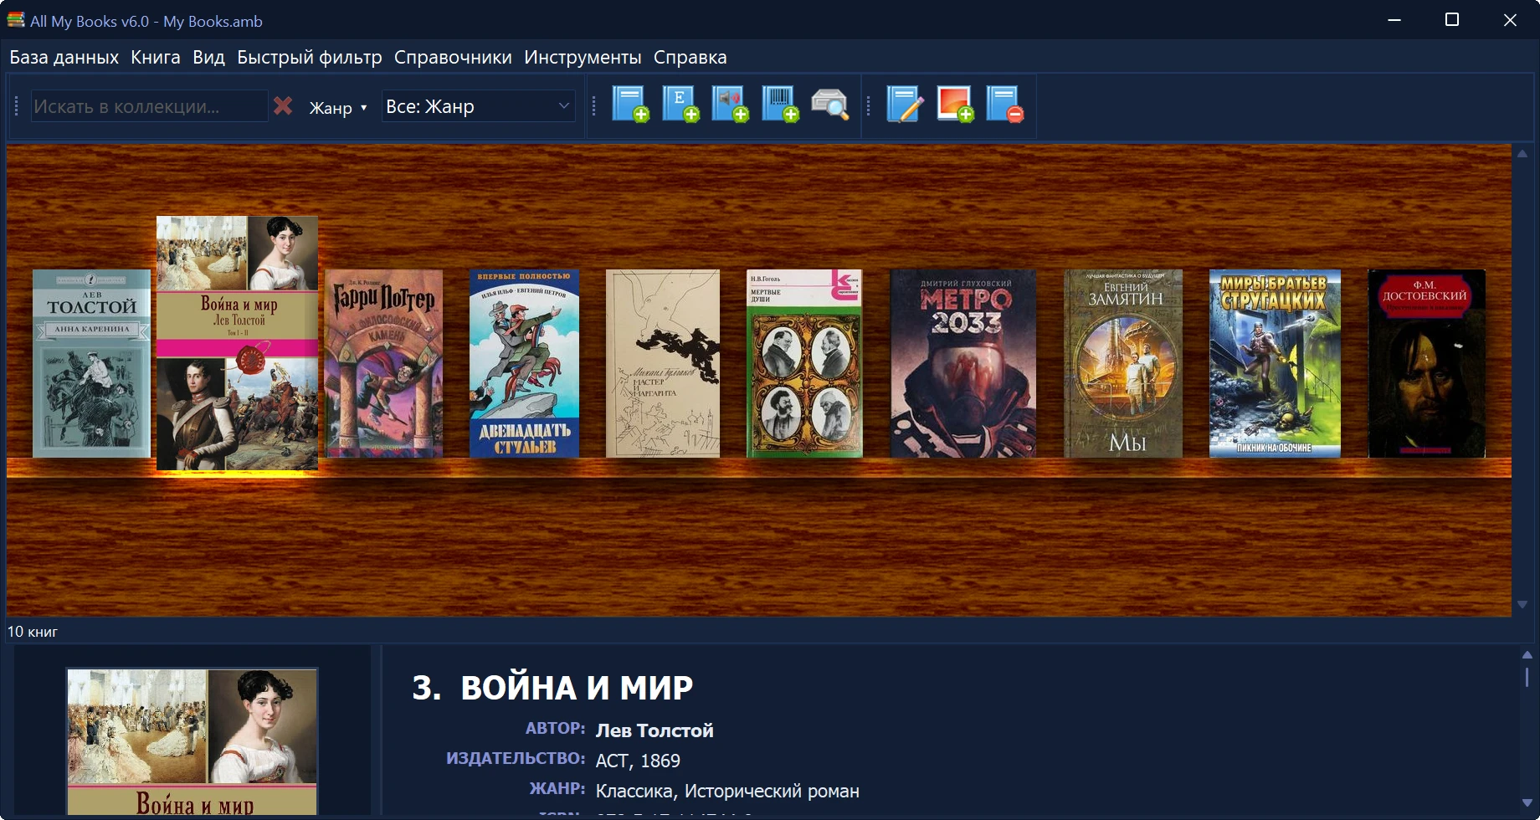This screenshot has width=1540, height=820.
Task: Open the Быстрый фильтр menu
Action: 309,57
